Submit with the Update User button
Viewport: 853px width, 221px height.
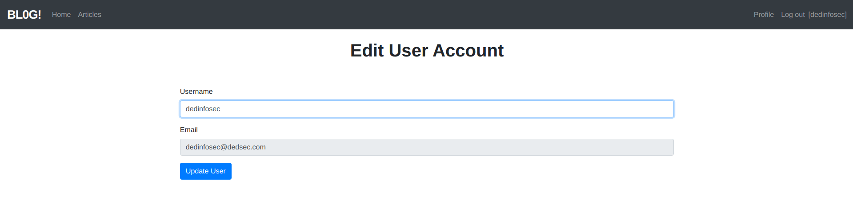pyautogui.click(x=206, y=171)
